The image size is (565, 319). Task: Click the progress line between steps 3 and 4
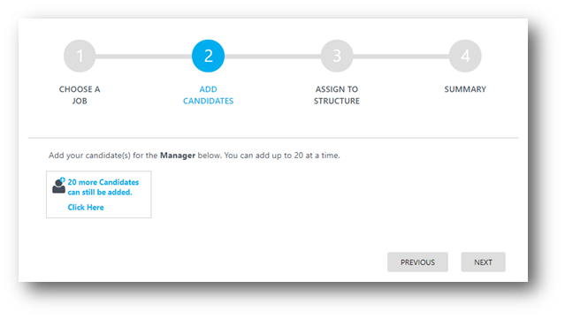401,57
